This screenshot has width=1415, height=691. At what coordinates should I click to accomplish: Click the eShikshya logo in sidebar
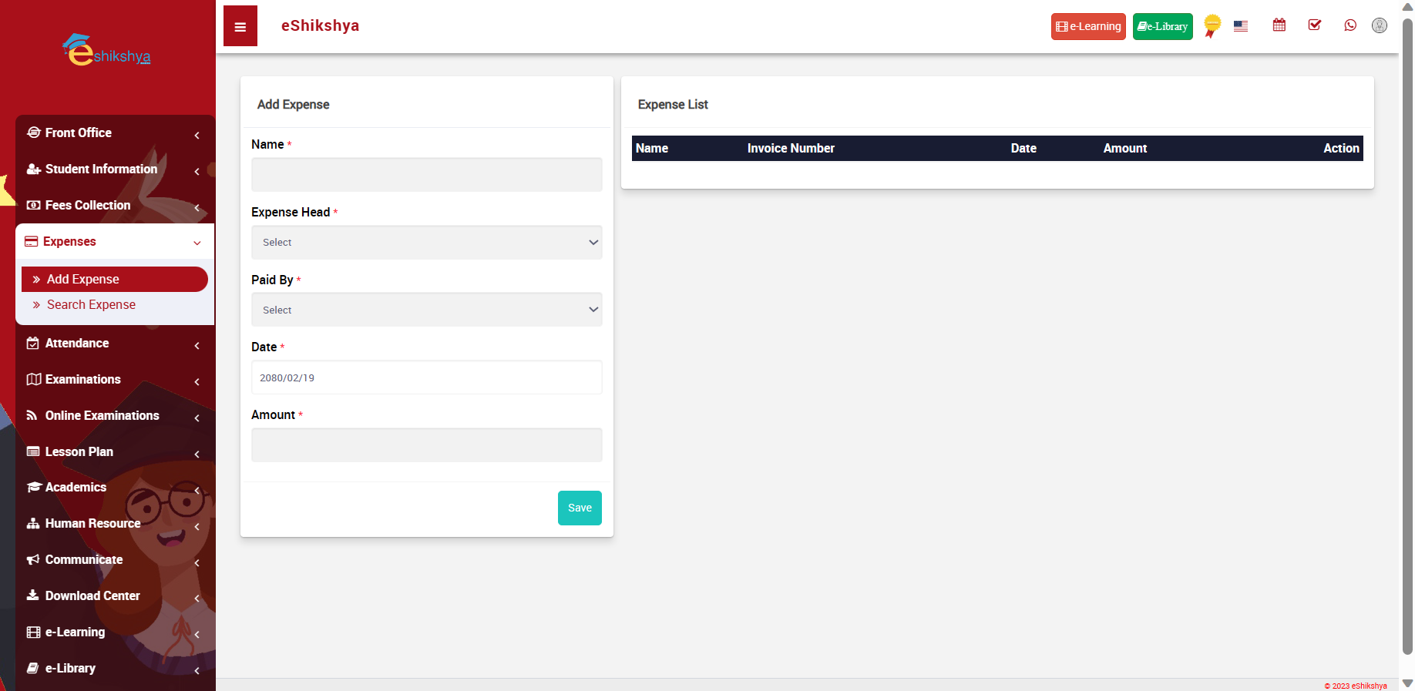107,51
